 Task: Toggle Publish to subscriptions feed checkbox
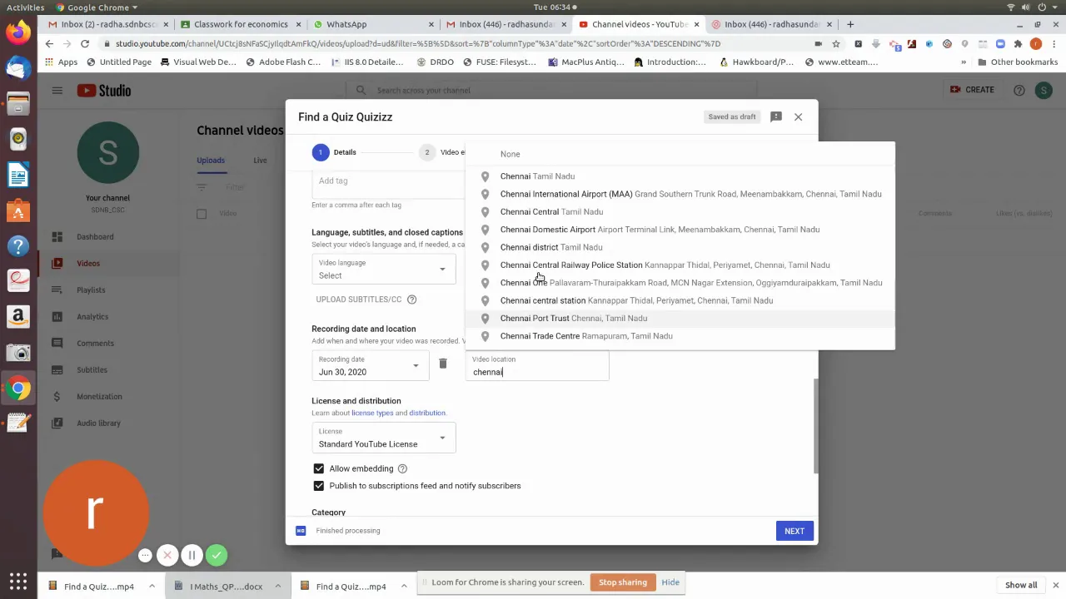click(318, 486)
